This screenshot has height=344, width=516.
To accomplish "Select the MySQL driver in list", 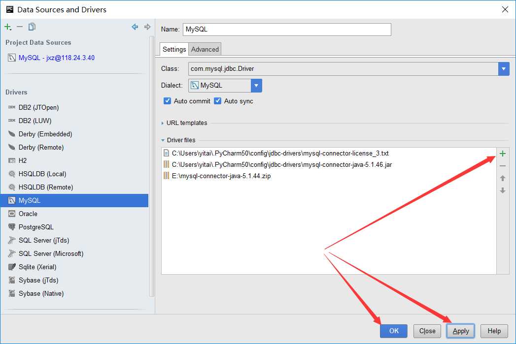I will point(74,200).
